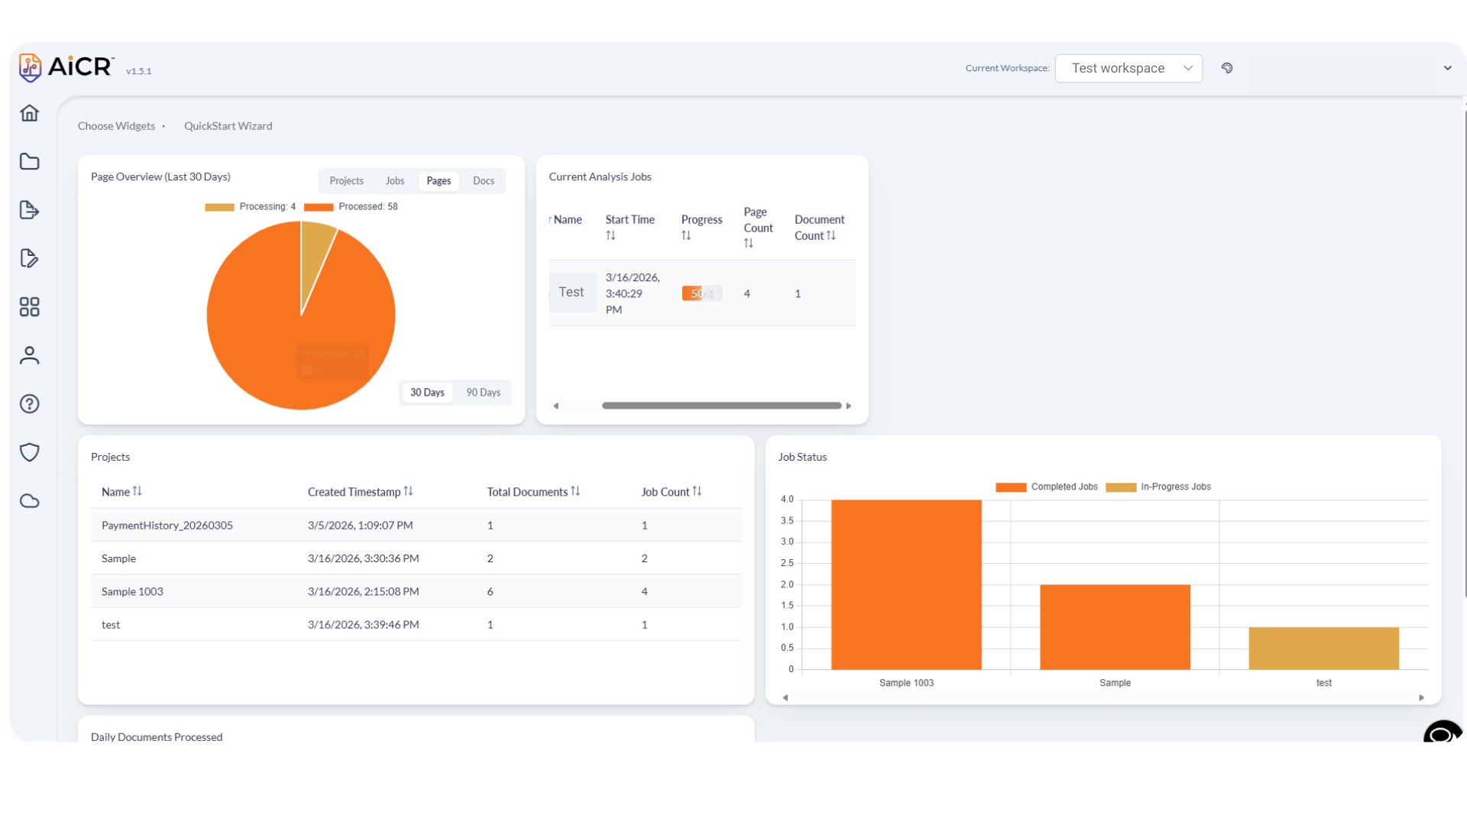Open the Test workspace dropdown
Image resolution: width=1467 pixels, height=825 pixels.
(1129, 68)
